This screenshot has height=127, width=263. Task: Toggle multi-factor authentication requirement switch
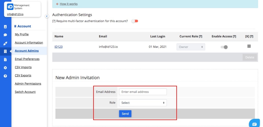(135, 21)
